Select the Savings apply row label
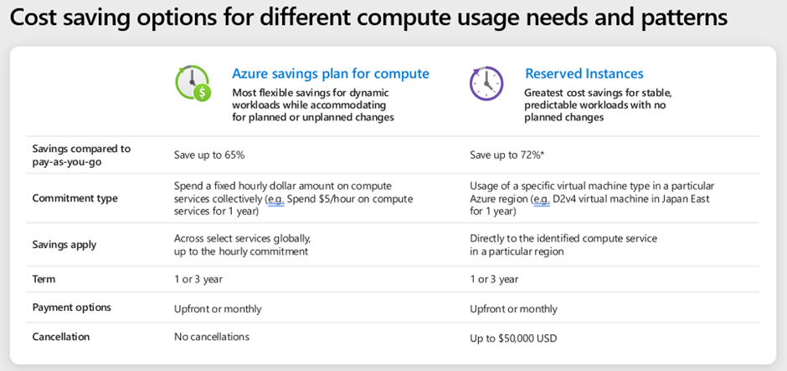787x371 pixels. click(x=64, y=245)
